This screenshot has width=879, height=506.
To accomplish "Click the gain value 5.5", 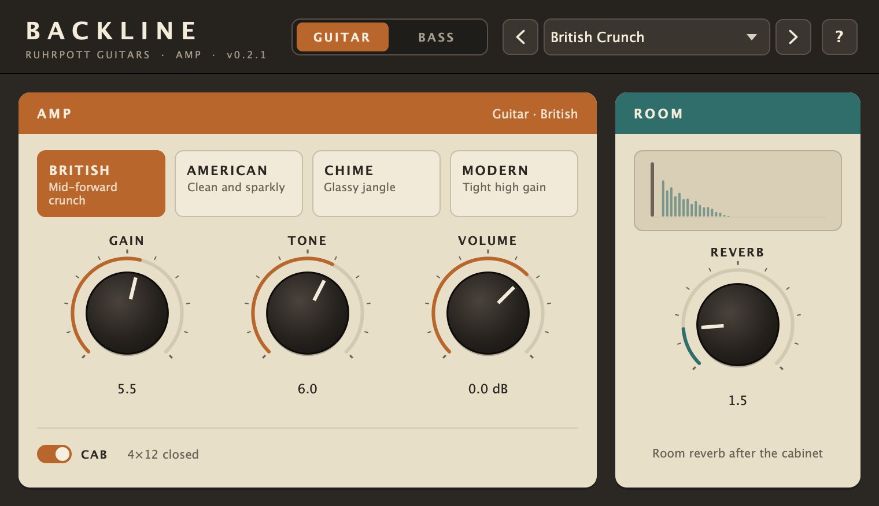I will click(x=127, y=389).
